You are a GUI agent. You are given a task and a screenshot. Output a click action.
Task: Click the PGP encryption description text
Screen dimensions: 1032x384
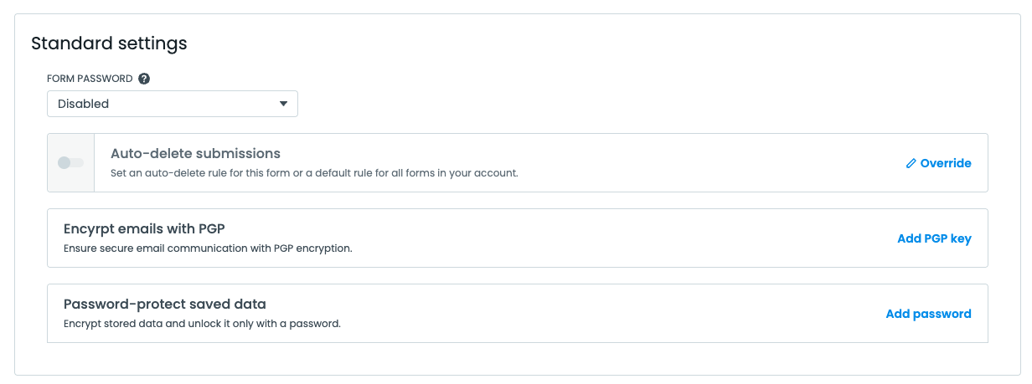tap(208, 248)
